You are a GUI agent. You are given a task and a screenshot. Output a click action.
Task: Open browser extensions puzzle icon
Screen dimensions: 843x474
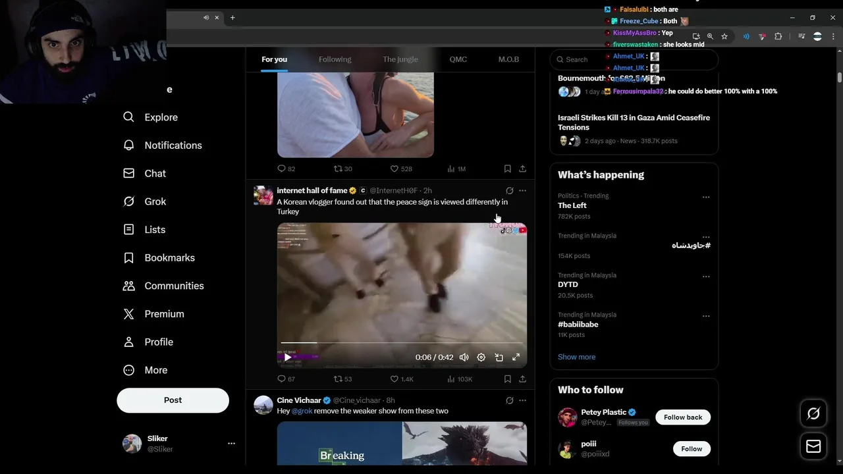point(778,37)
